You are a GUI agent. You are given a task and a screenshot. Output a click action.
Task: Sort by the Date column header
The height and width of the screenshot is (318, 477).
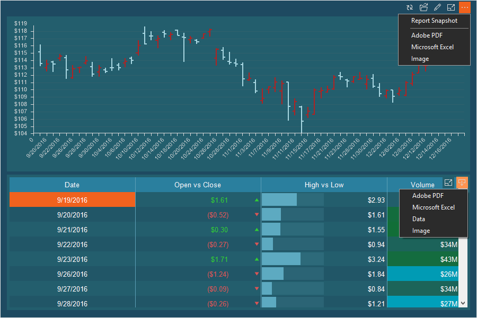72,185
